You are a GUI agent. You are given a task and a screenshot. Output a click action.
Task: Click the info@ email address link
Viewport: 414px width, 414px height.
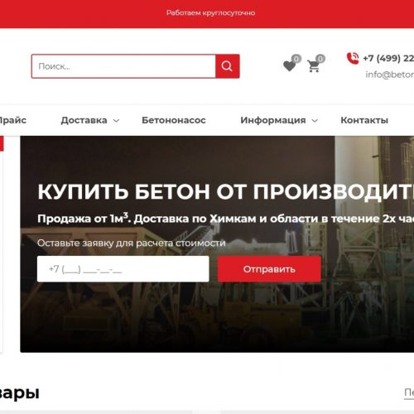tap(390, 75)
